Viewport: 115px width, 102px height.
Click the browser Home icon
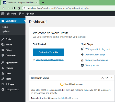click(19, 8)
